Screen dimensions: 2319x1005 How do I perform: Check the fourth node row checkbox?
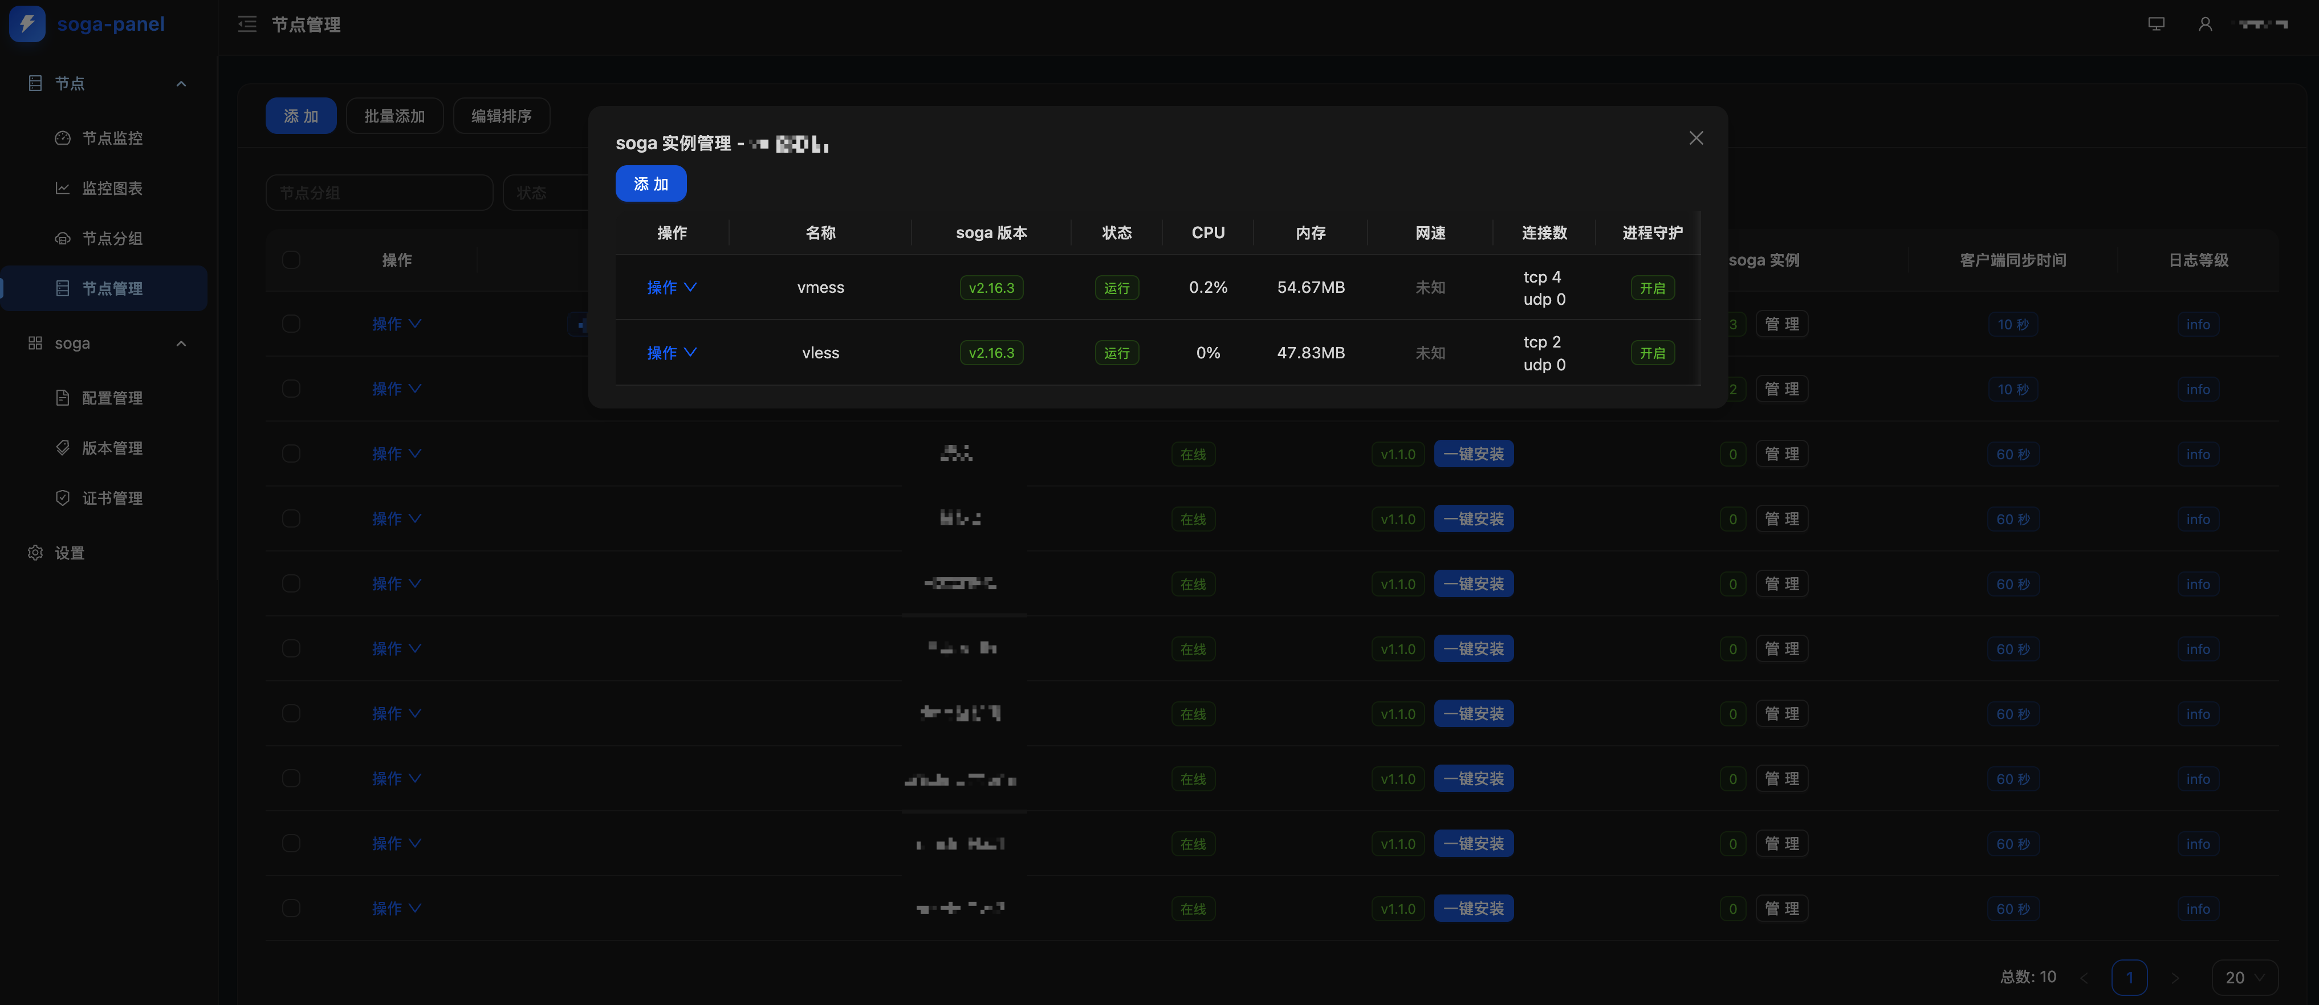click(291, 518)
